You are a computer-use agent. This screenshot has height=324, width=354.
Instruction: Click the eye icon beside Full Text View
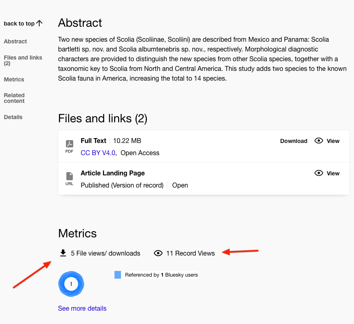(319, 141)
